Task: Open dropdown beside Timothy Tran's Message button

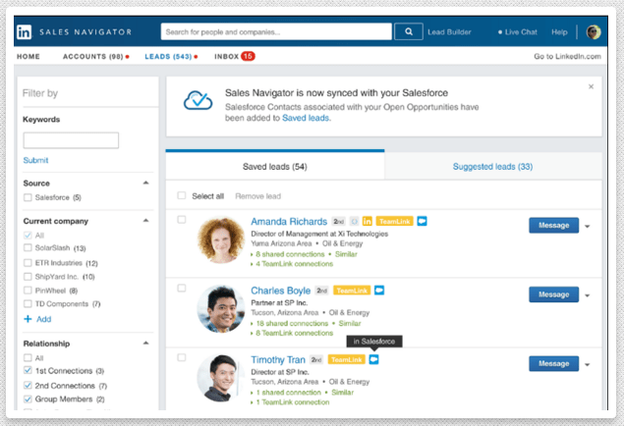Action: click(587, 365)
